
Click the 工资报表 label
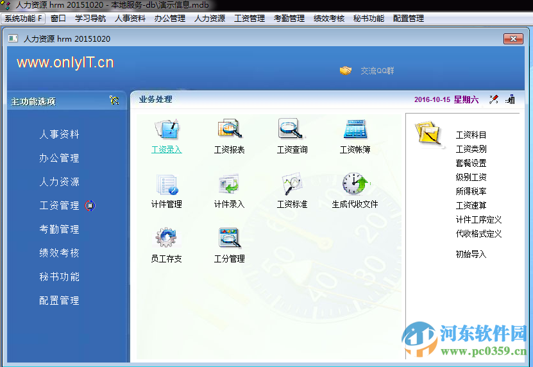[230, 149]
